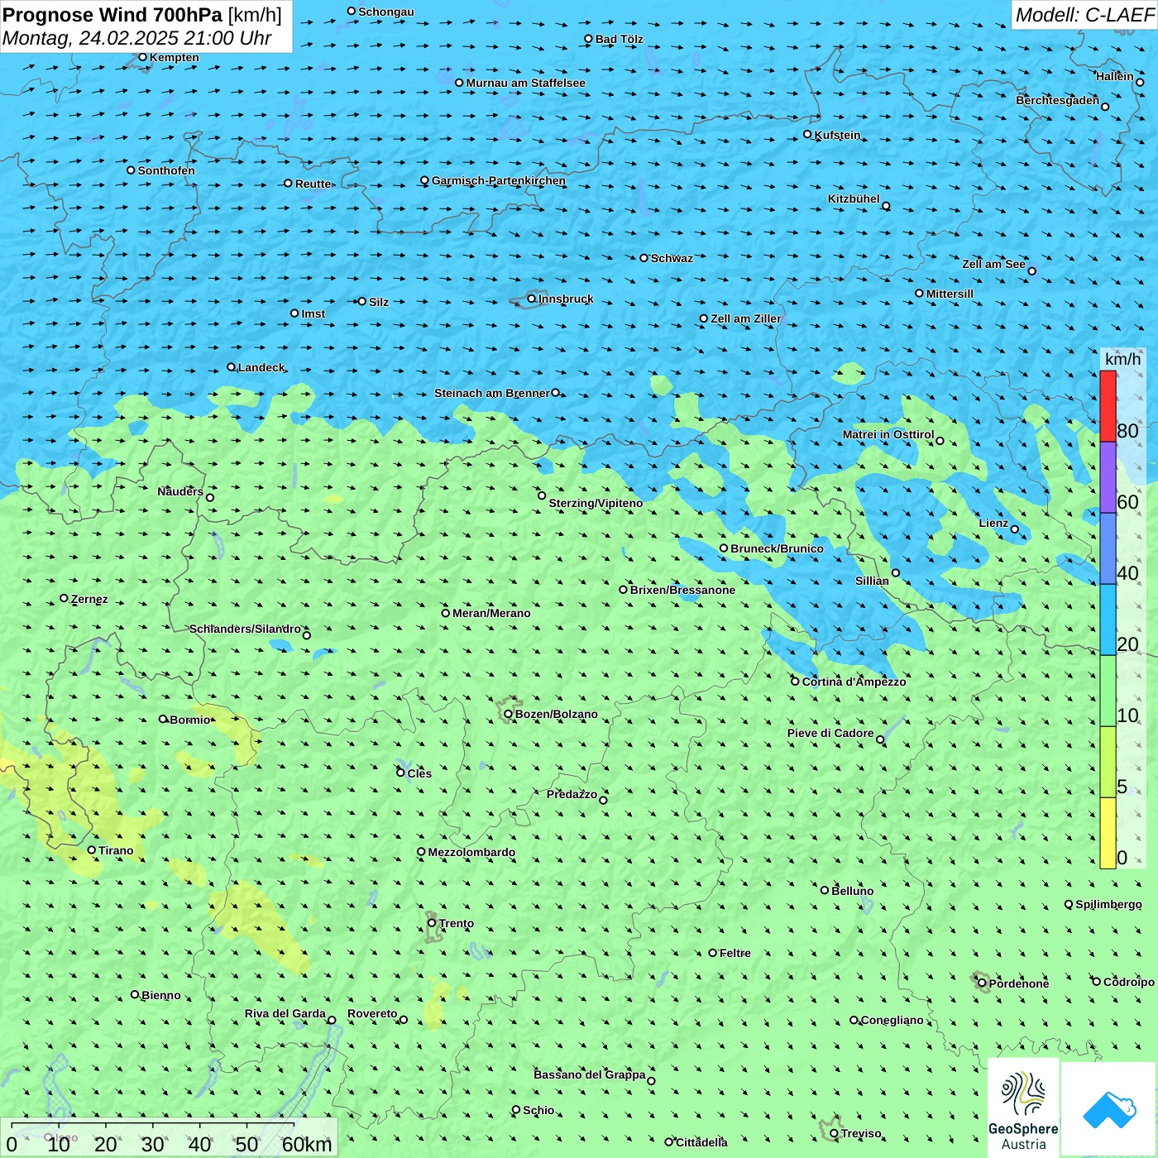
Task: Click the Zernez label
Action: click(x=89, y=599)
